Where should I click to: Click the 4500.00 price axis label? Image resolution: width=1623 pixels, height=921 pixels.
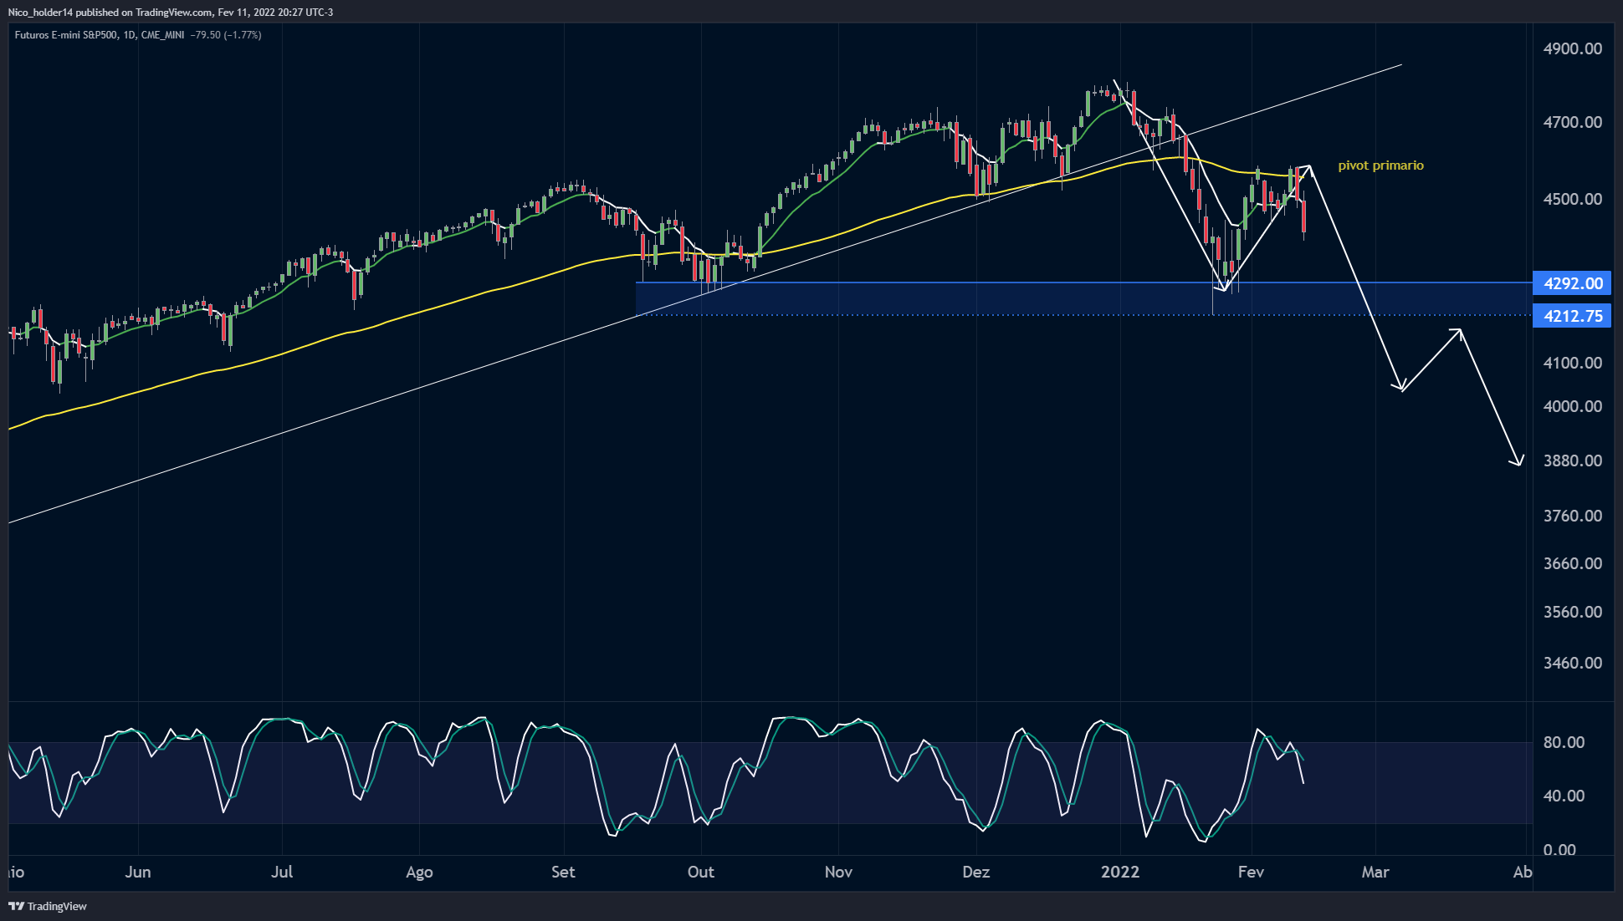[1573, 199]
